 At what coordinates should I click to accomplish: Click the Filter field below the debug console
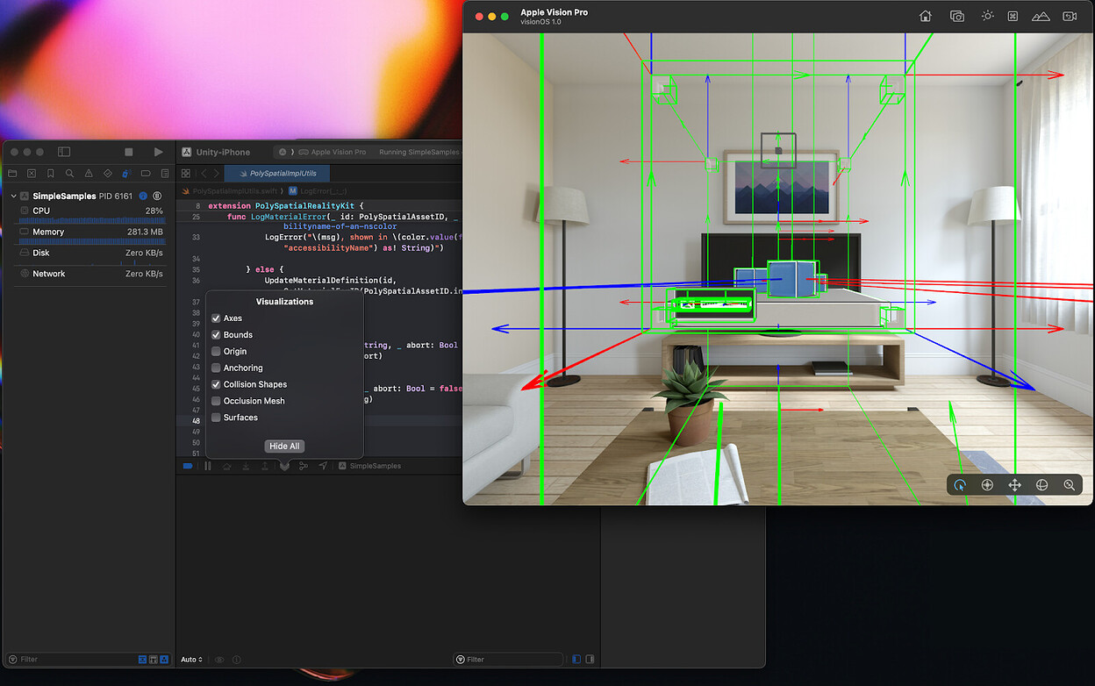(509, 659)
